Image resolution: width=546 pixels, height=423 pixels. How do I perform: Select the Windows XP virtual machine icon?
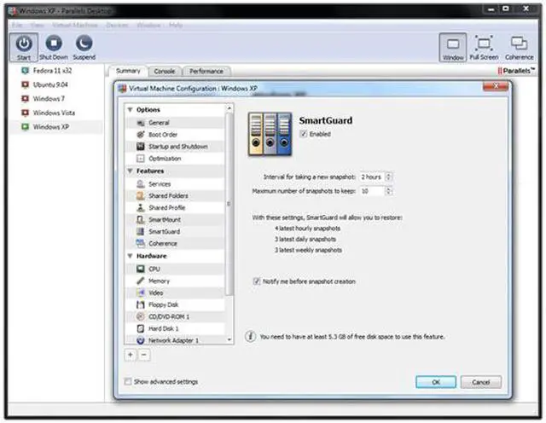coord(25,127)
